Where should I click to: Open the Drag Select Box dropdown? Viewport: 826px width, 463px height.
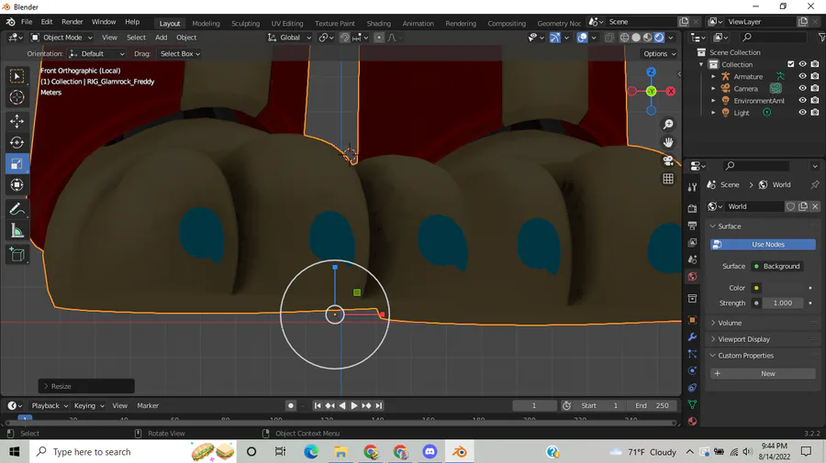pos(179,54)
